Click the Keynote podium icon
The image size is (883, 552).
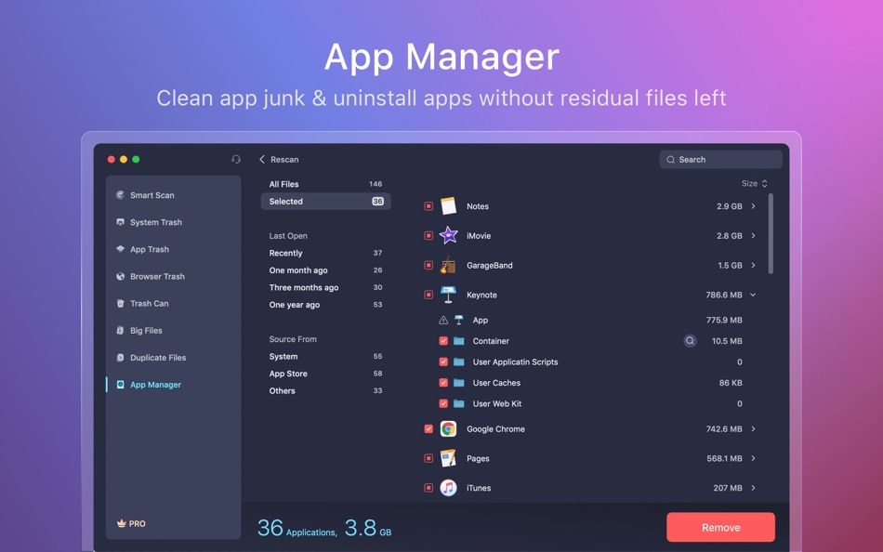(x=448, y=295)
